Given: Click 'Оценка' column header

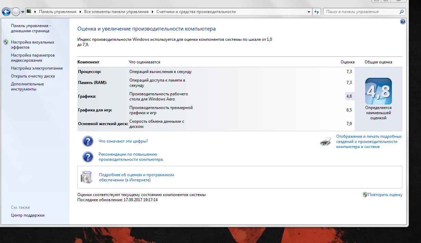Looking at the screenshot, I should [x=347, y=62].
